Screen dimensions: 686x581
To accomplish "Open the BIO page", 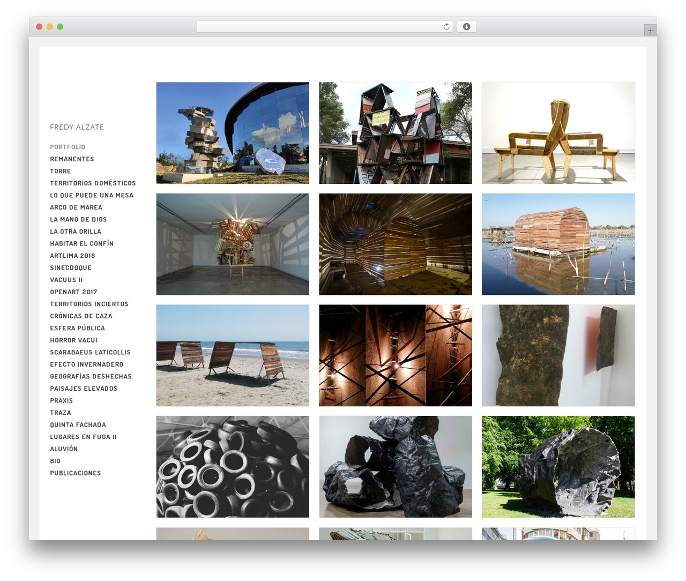I will click(55, 461).
